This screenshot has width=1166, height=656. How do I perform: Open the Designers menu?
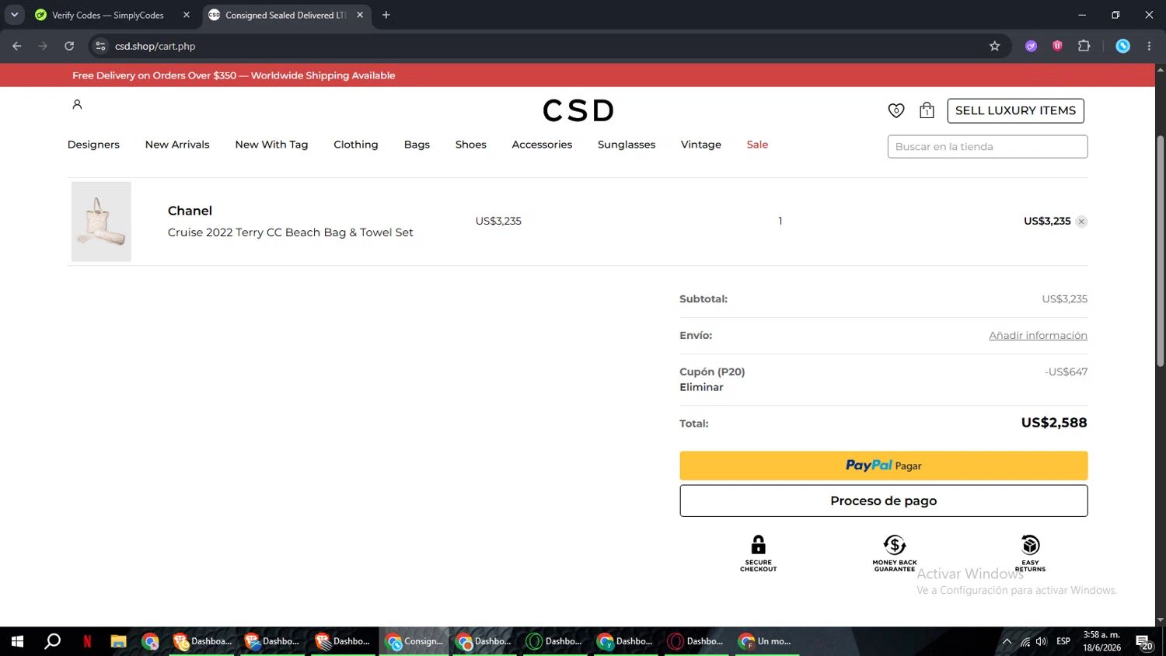tap(93, 145)
